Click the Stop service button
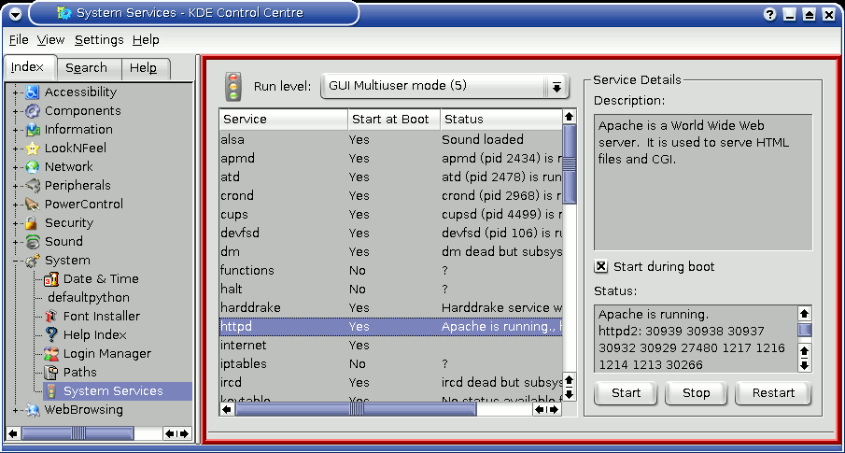845x453 pixels. tap(697, 393)
